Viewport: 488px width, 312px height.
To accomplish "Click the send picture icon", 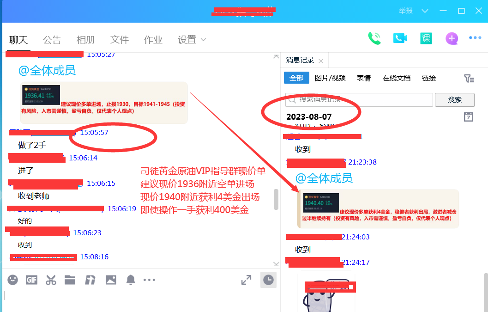I will coord(111,280).
